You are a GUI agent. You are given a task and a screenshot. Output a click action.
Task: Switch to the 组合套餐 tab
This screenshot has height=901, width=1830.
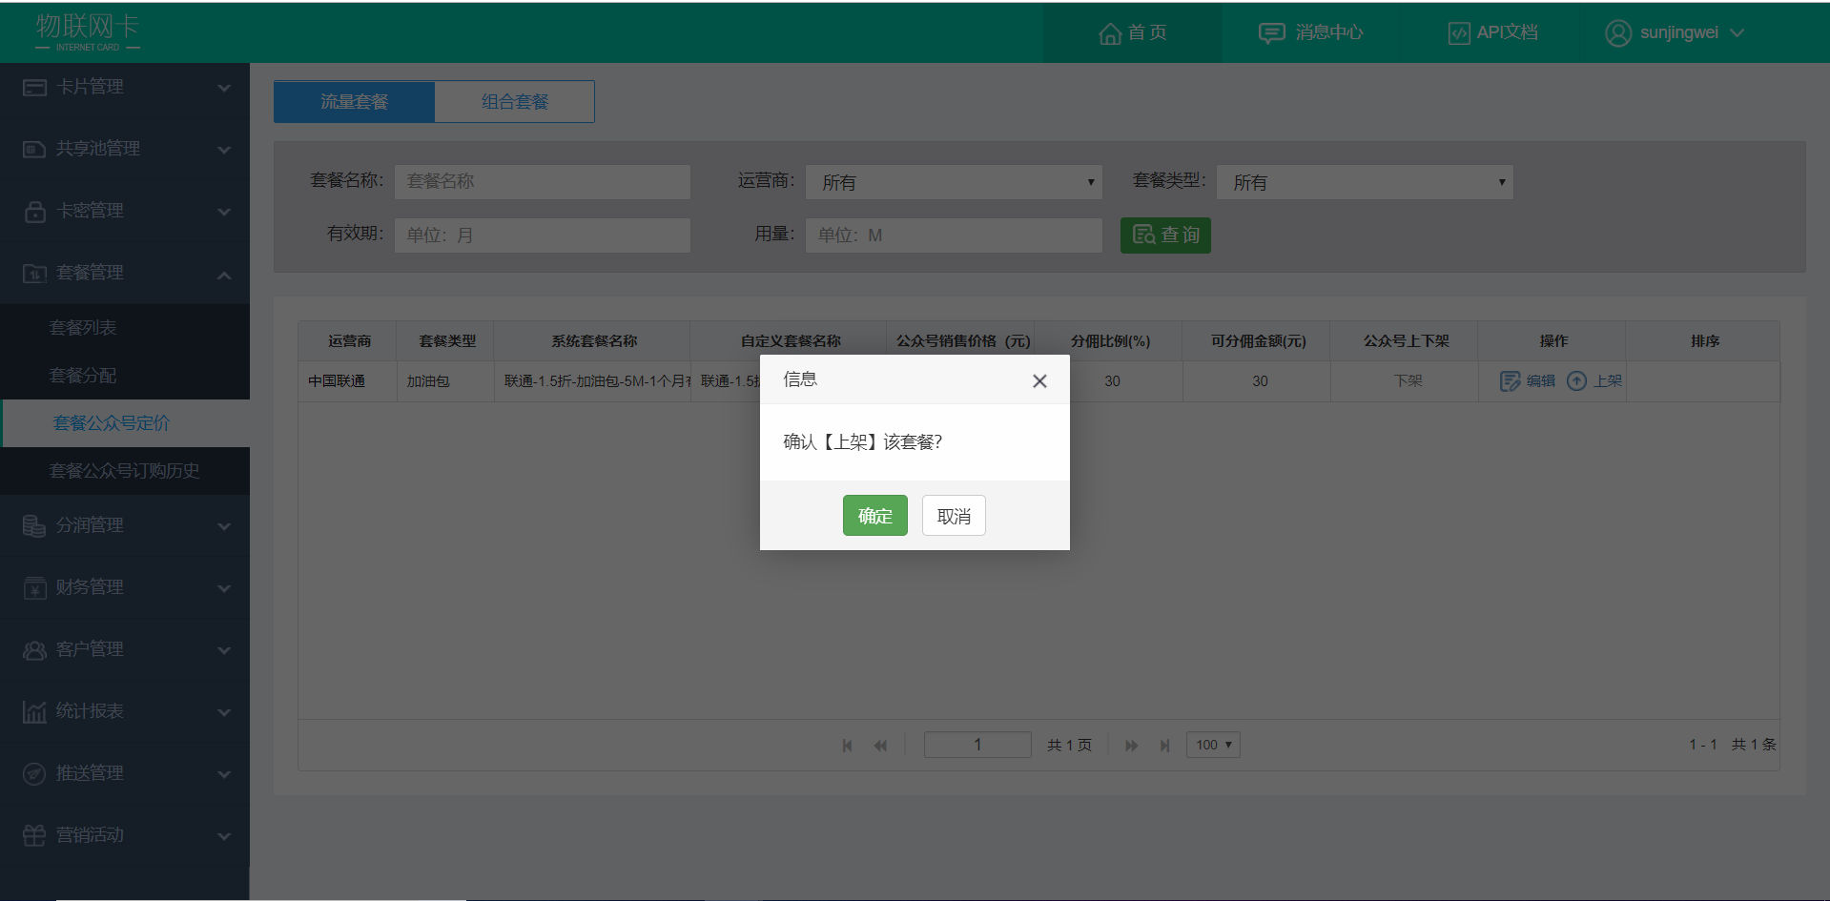[x=515, y=102]
